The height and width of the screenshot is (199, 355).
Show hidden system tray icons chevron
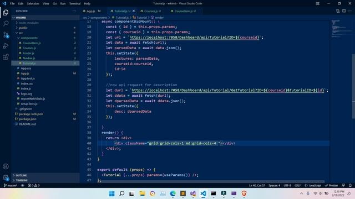point(301,193)
